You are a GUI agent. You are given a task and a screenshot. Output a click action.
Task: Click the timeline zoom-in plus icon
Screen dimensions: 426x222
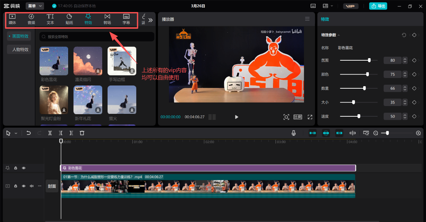pos(418,133)
